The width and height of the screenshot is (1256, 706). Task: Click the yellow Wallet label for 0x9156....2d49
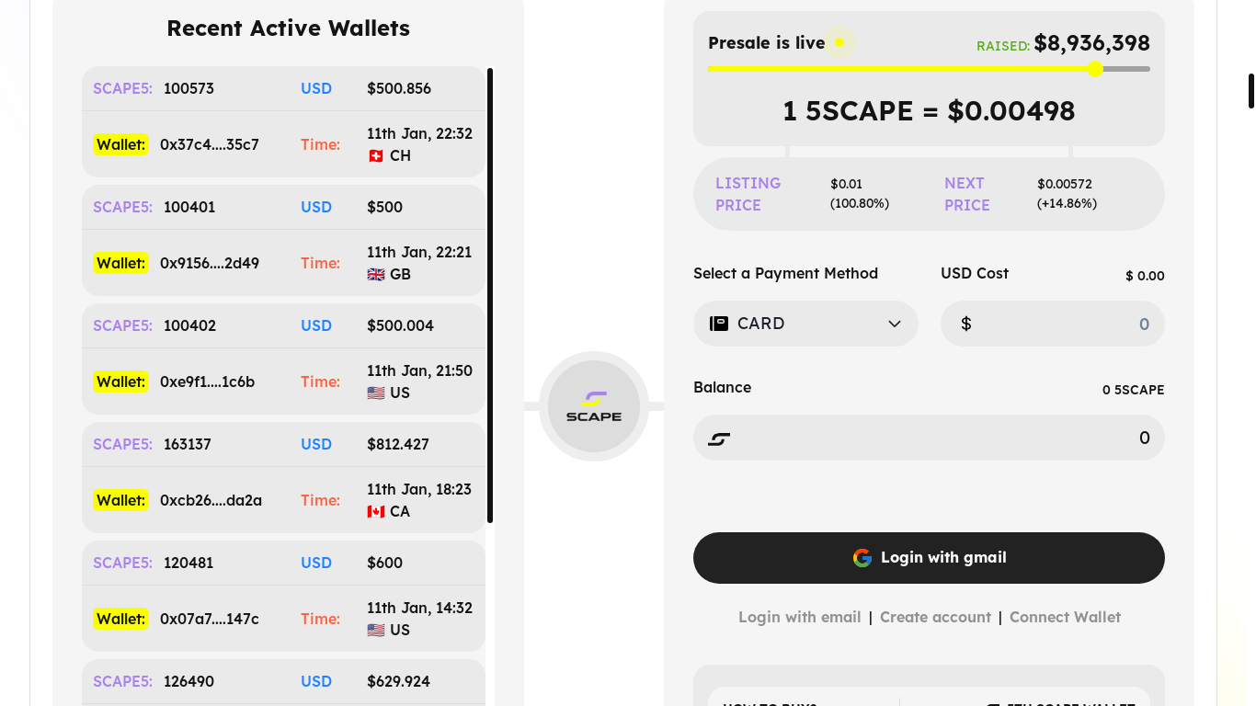pos(120,263)
